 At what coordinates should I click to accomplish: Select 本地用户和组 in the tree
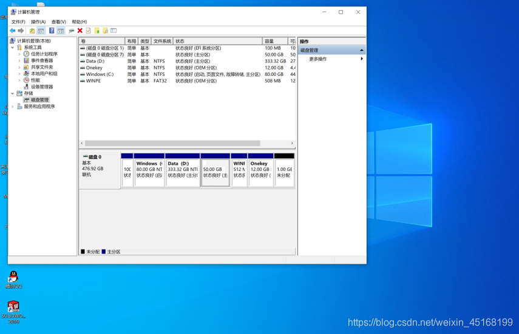[44, 73]
